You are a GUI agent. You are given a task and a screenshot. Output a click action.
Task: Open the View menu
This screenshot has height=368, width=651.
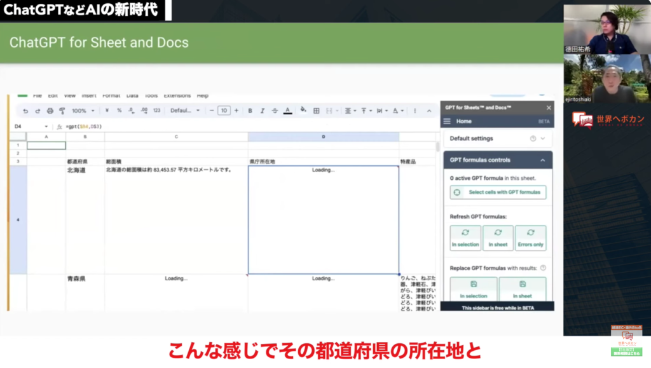70,96
